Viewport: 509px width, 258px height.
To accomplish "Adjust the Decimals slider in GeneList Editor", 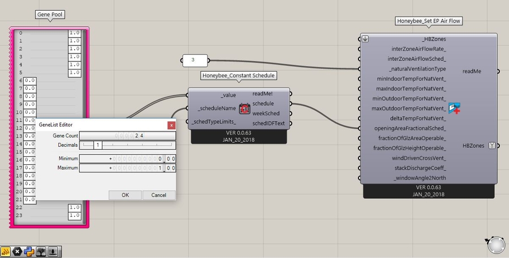I will [98, 146].
